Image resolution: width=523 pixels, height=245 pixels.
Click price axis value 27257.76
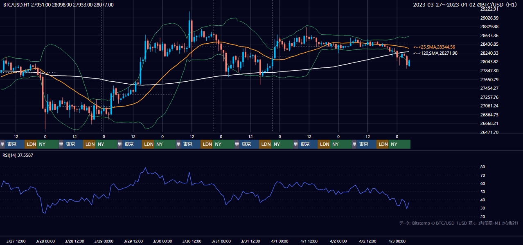[x=489, y=97]
